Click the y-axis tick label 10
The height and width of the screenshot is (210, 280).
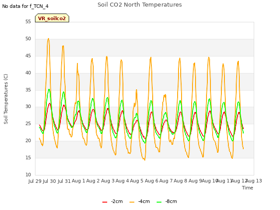(x=28, y=175)
